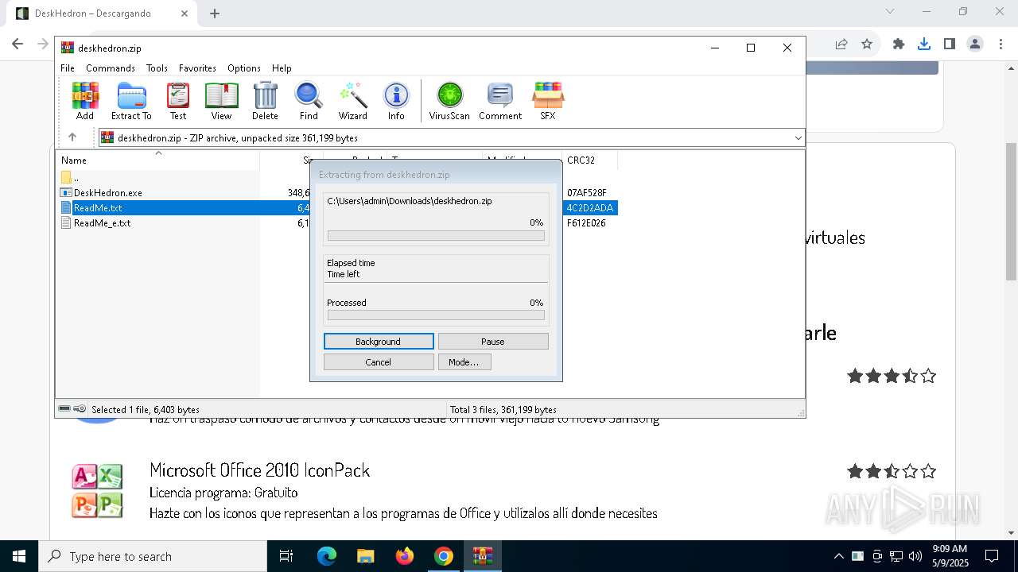
Task: Pause the extraction
Action: [x=493, y=342]
